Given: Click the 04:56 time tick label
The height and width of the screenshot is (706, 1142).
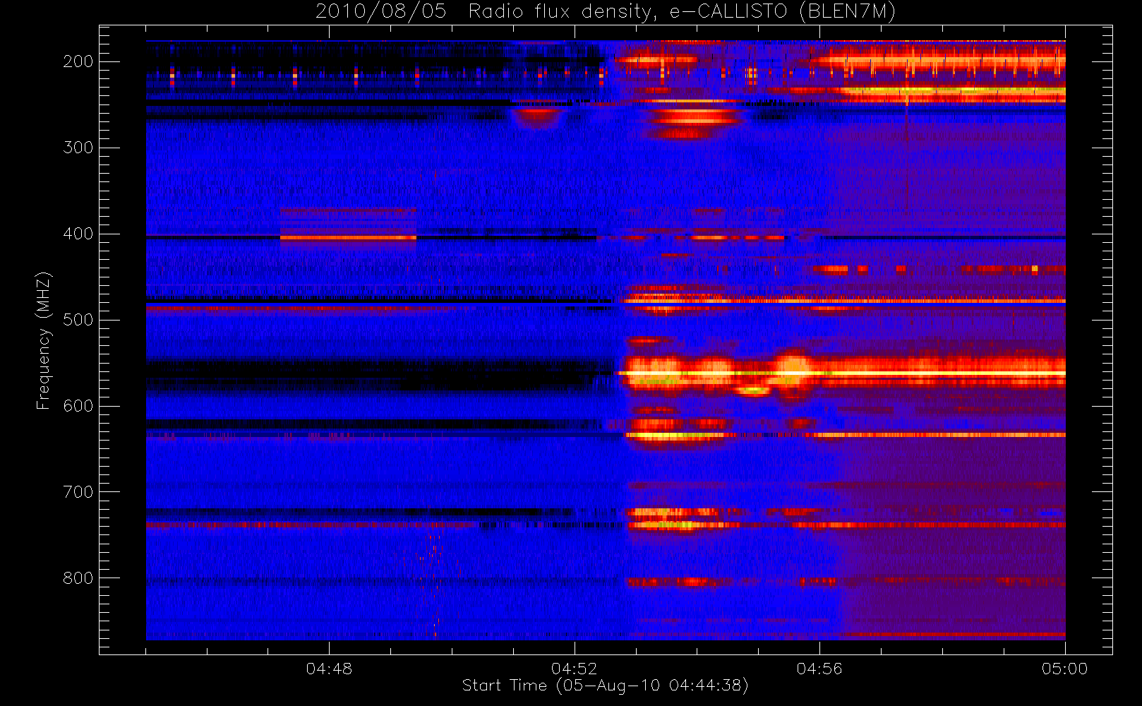Looking at the screenshot, I should click(x=819, y=669).
